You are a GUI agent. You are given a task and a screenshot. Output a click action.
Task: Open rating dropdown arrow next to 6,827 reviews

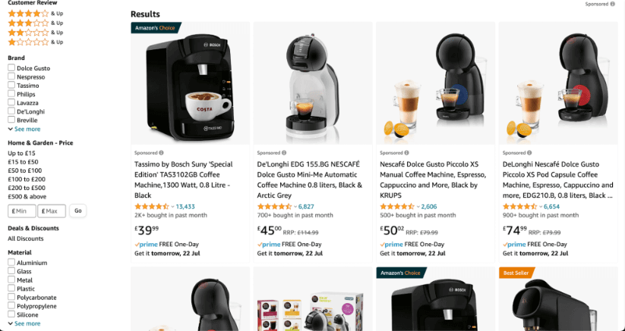tap(295, 207)
